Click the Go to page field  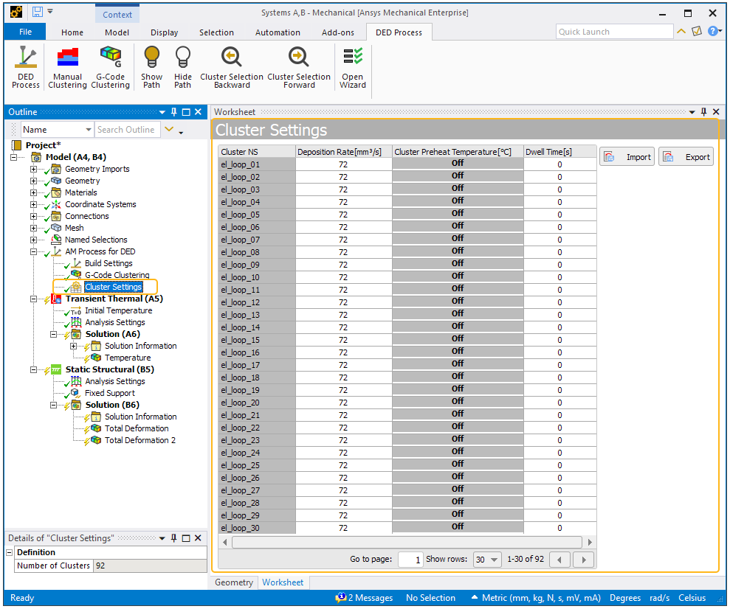point(410,560)
